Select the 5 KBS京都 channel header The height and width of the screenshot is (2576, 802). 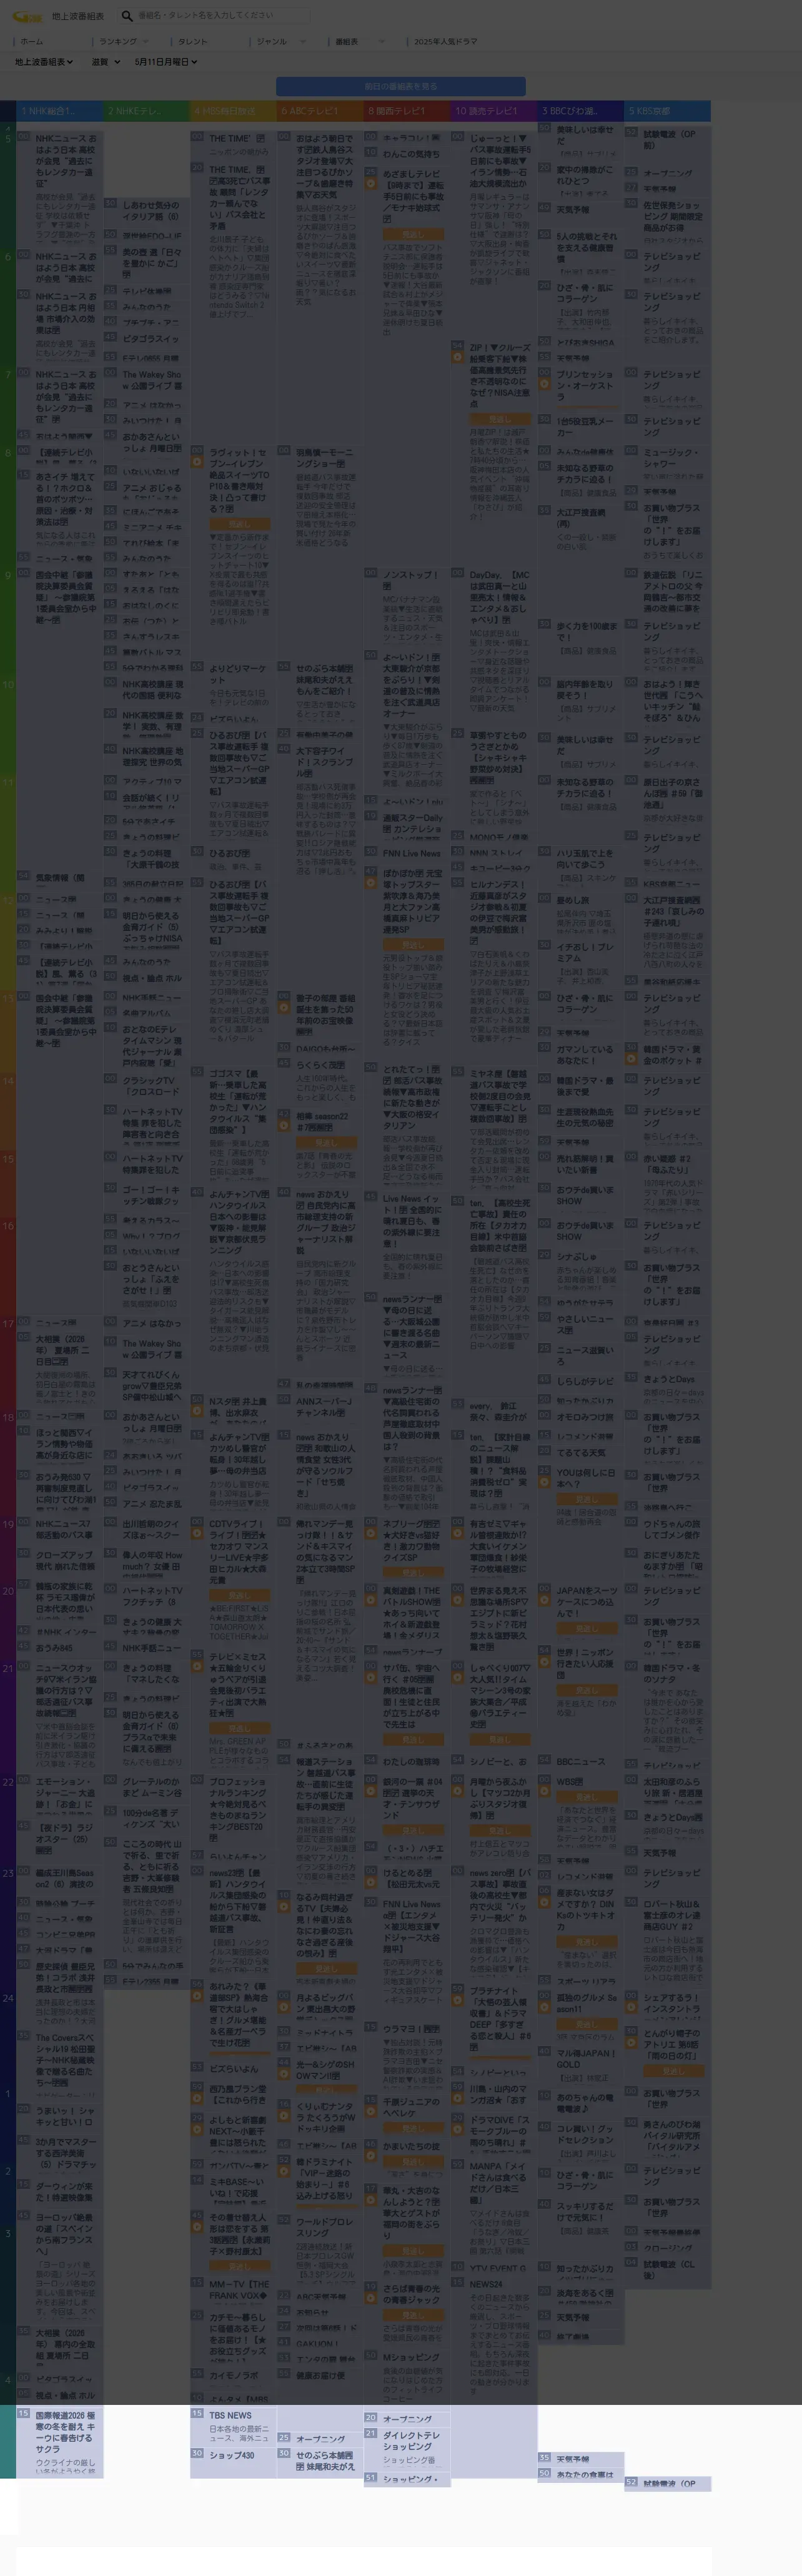coord(667,111)
